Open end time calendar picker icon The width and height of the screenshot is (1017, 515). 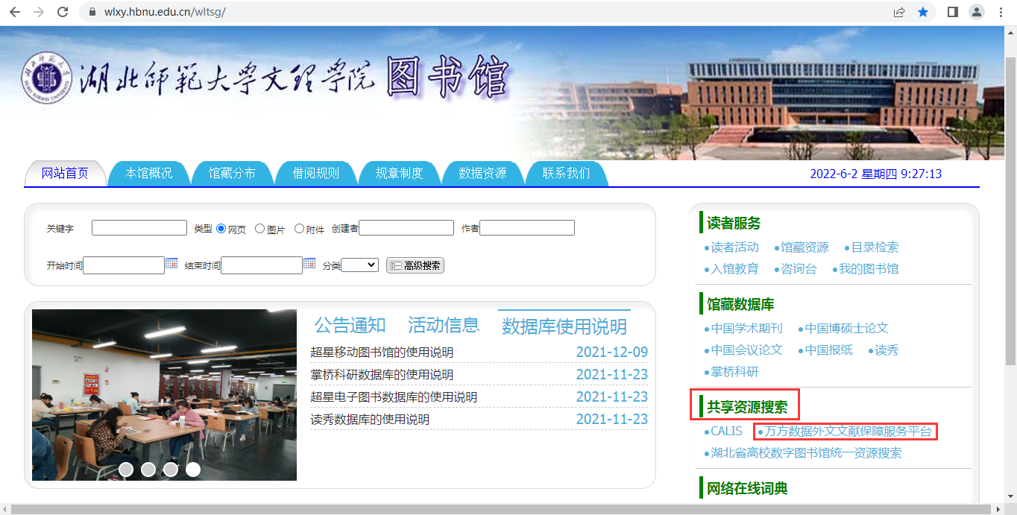pos(309,264)
